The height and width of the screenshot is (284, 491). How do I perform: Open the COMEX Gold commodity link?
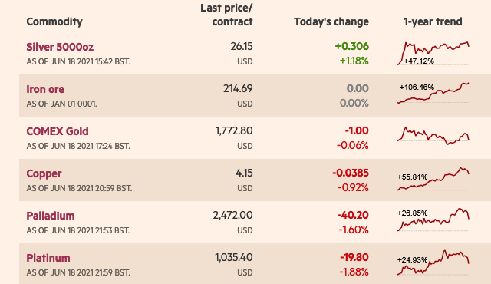58,131
